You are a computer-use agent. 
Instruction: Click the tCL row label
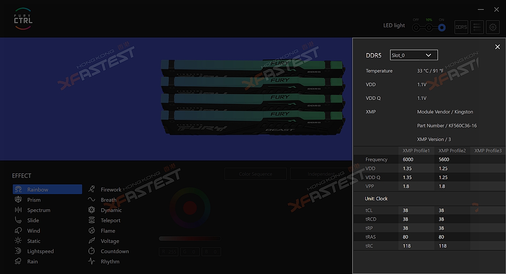[369, 210]
